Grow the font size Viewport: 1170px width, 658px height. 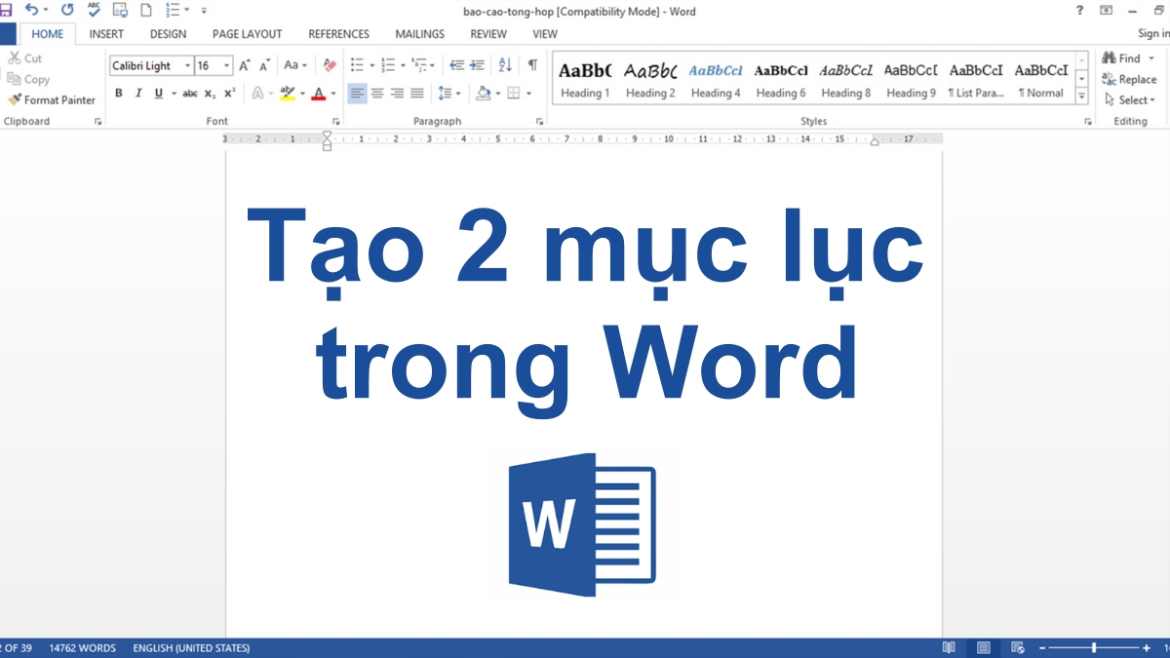point(245,65)
